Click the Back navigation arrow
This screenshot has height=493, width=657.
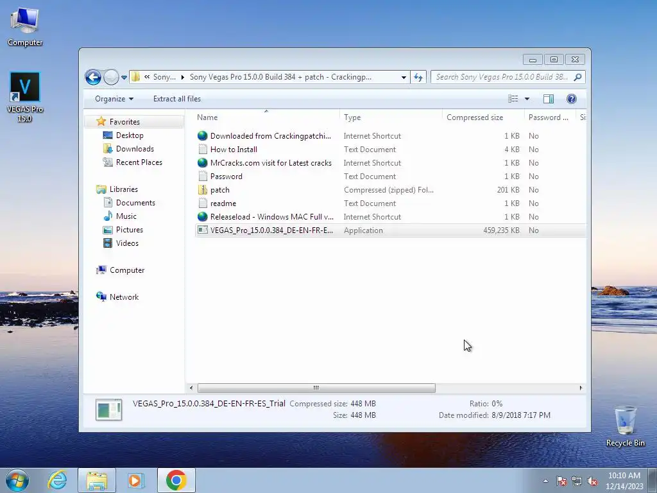tap(93, 77)
